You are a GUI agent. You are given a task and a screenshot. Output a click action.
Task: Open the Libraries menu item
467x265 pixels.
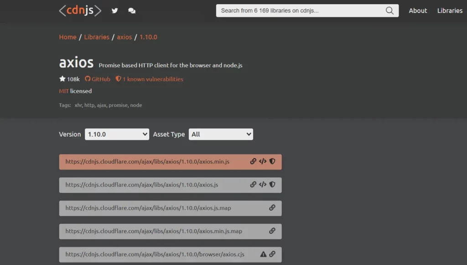tap(450, 11)
